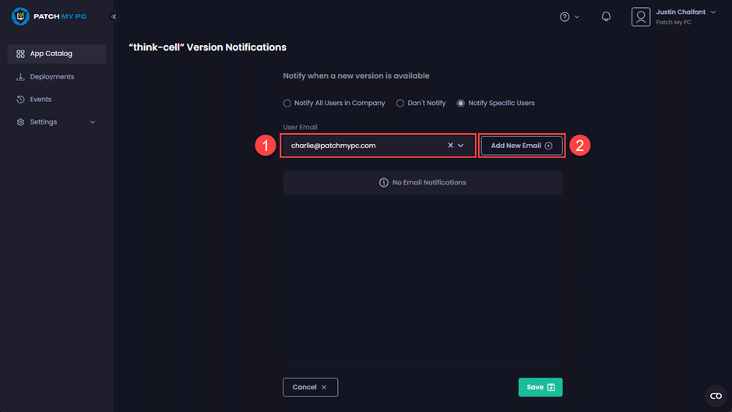Open the Justin Chalfant account dropdown
The height and width of the screenshot is (412, 732).
713,12
